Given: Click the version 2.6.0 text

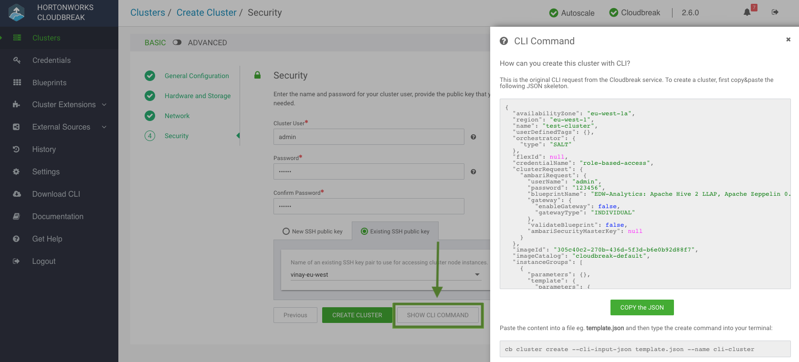Looking at the screenshot, I should click(x=690, y=12).
